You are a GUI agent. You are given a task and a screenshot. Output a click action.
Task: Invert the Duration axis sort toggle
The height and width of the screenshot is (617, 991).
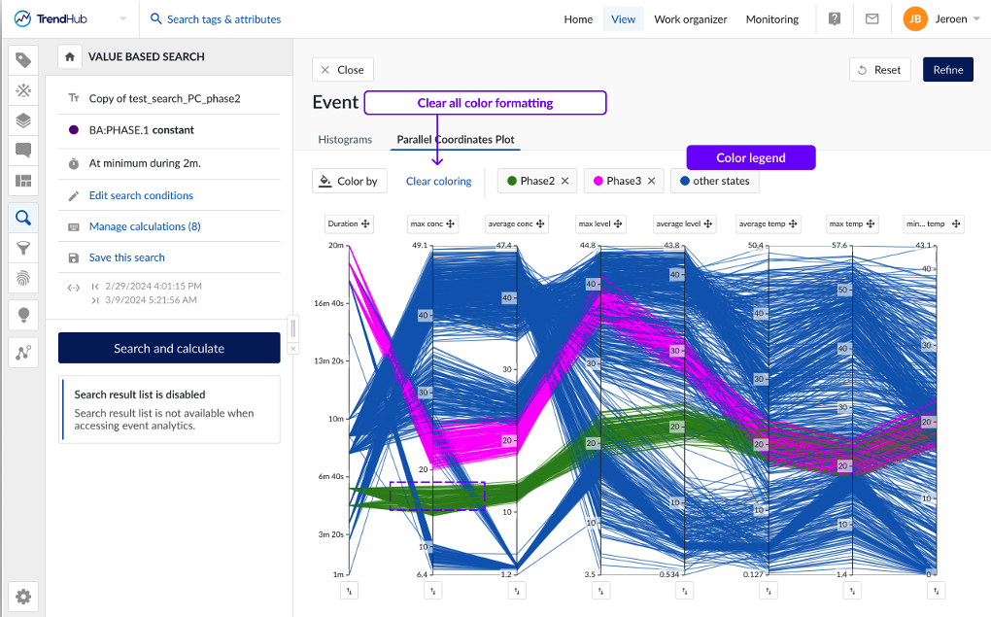[x=350, y=590]
